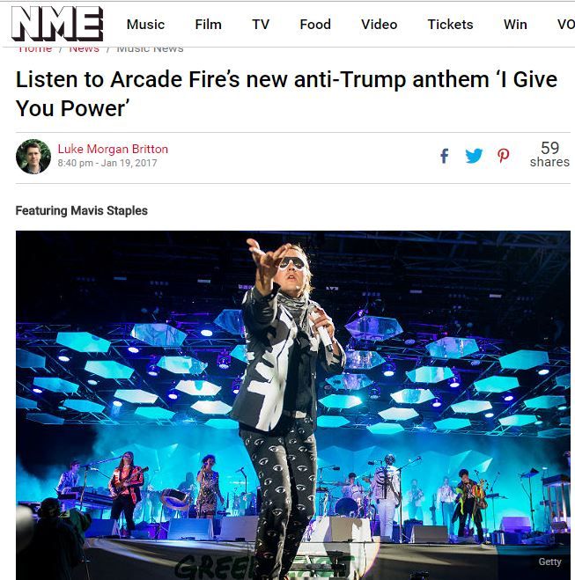Pin article on Pinterest
The width and height of the screenshot is (575, 580).
pos(503,156)
